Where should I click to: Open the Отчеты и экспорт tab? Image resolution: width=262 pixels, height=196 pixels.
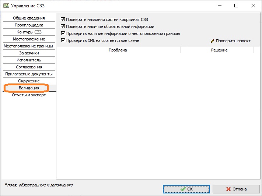coord(29,95)
